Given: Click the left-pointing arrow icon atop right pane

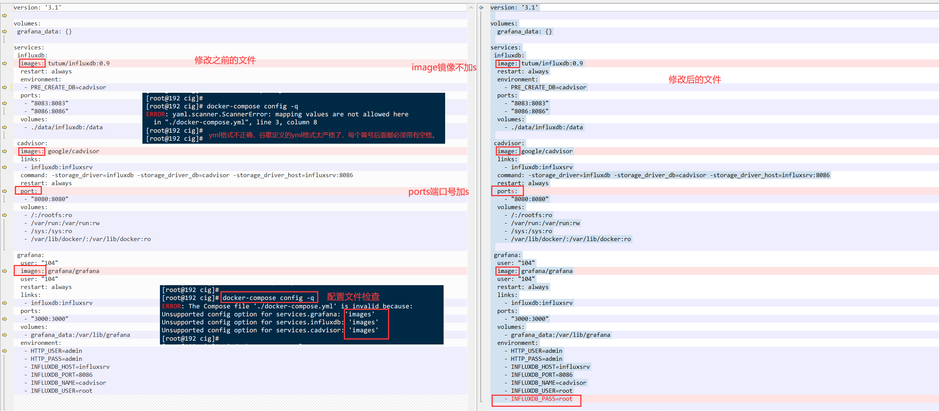Looking at the screenshot, I should (x=481, y=8).
